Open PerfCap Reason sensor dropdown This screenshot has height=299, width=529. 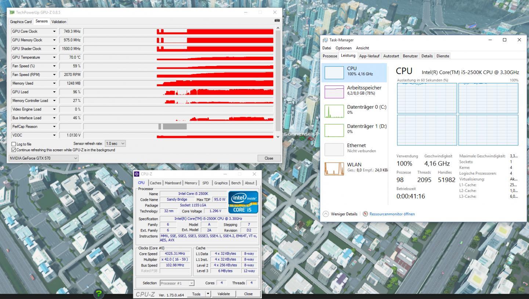pyautogui.click(x=54, y=127)
